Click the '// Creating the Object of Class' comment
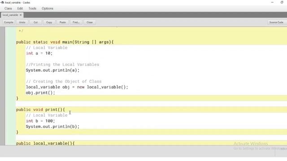287x161 pixels. tap(64, 81)
